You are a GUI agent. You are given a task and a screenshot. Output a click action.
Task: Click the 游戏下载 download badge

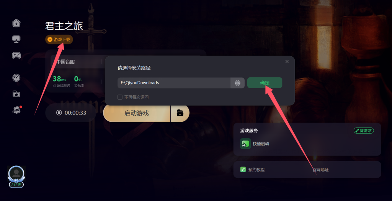[x=59, y=39]
